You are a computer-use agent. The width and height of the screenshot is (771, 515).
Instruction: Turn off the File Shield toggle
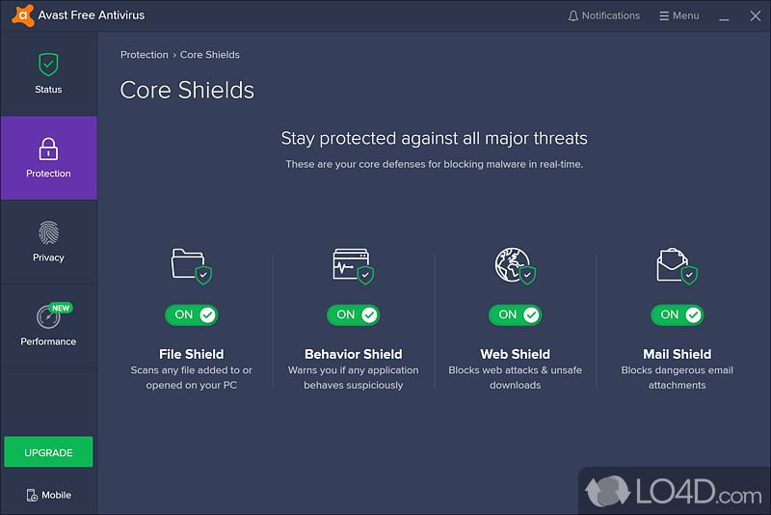pyautogui.click(x=191, y=314)
